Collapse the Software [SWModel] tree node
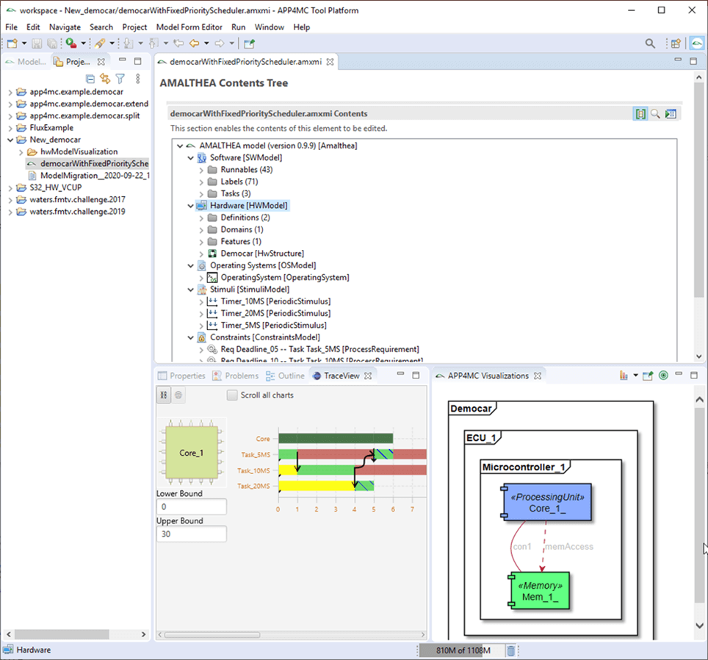The height and width of the screenshot is (660, 708). [x=190, y=158]
